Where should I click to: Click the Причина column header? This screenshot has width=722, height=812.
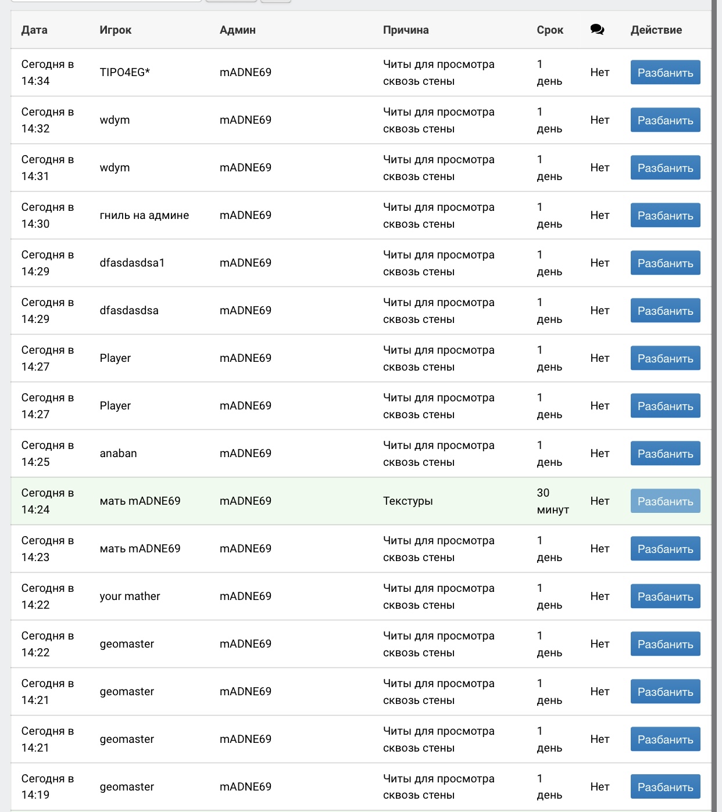(x=406, y=30)
